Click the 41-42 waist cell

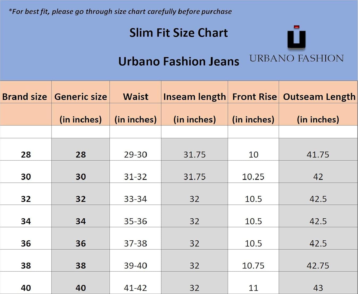(x=135, y=288)
